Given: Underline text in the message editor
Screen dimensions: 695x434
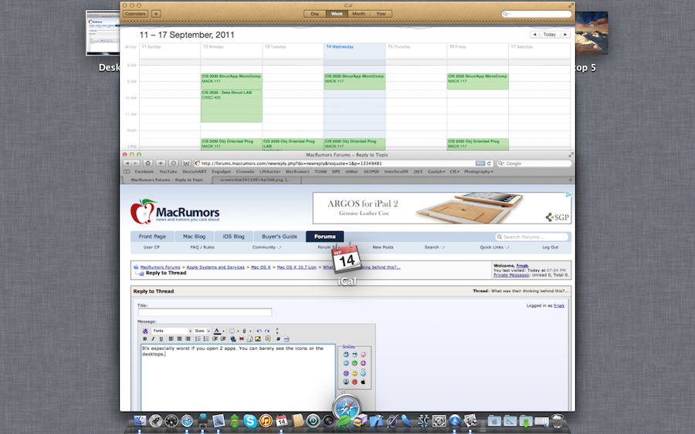Looking at the screenshot, I should pos(161,339).
